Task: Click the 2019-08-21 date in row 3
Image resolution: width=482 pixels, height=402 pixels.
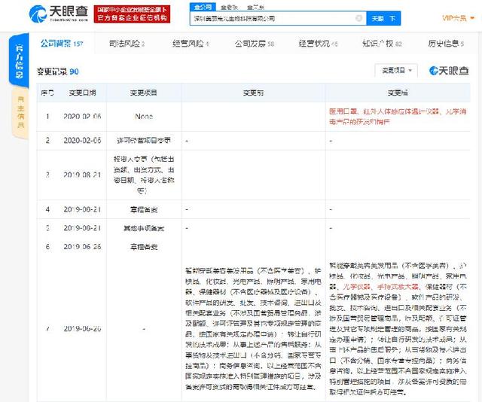Action: [82, 175]
